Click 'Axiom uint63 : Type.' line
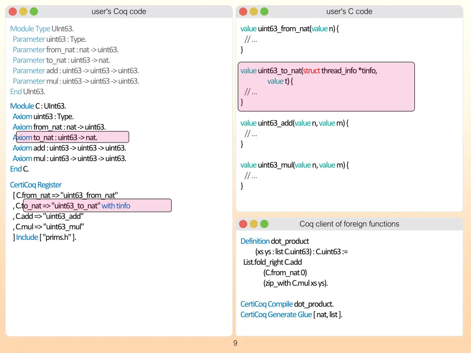This screenshot has width=471, height=353. (x=43, y=116)
